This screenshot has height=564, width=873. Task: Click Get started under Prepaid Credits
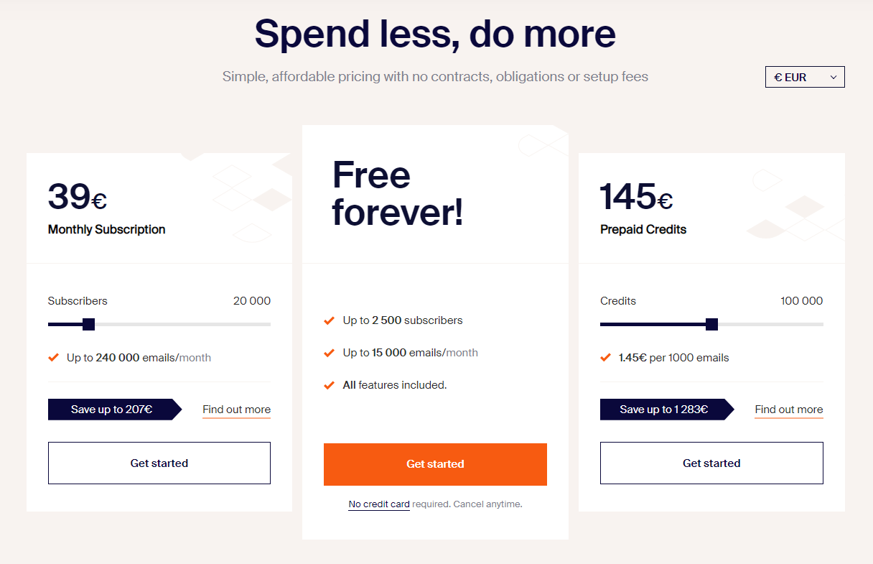coord(711,463)
